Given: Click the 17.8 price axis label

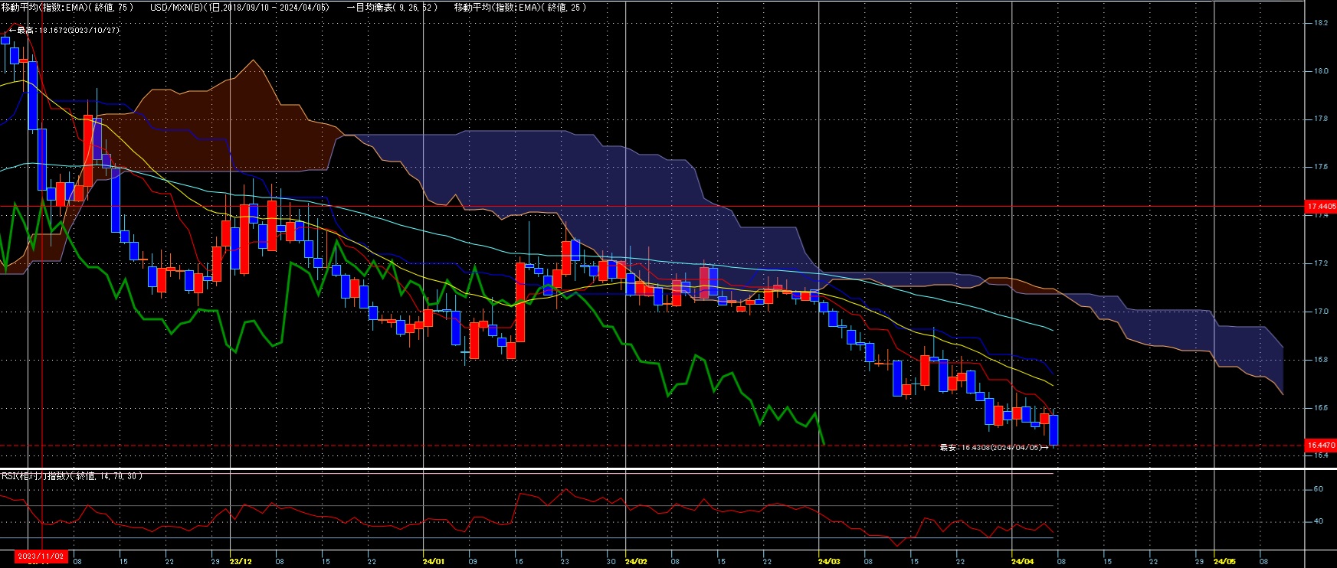Looking at the screenshot, I should coord(1321,119).
